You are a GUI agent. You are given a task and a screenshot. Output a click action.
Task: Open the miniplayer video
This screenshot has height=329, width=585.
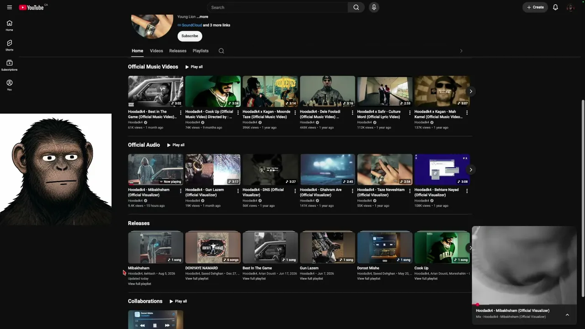pyautogui.click(x=524, y=265)
